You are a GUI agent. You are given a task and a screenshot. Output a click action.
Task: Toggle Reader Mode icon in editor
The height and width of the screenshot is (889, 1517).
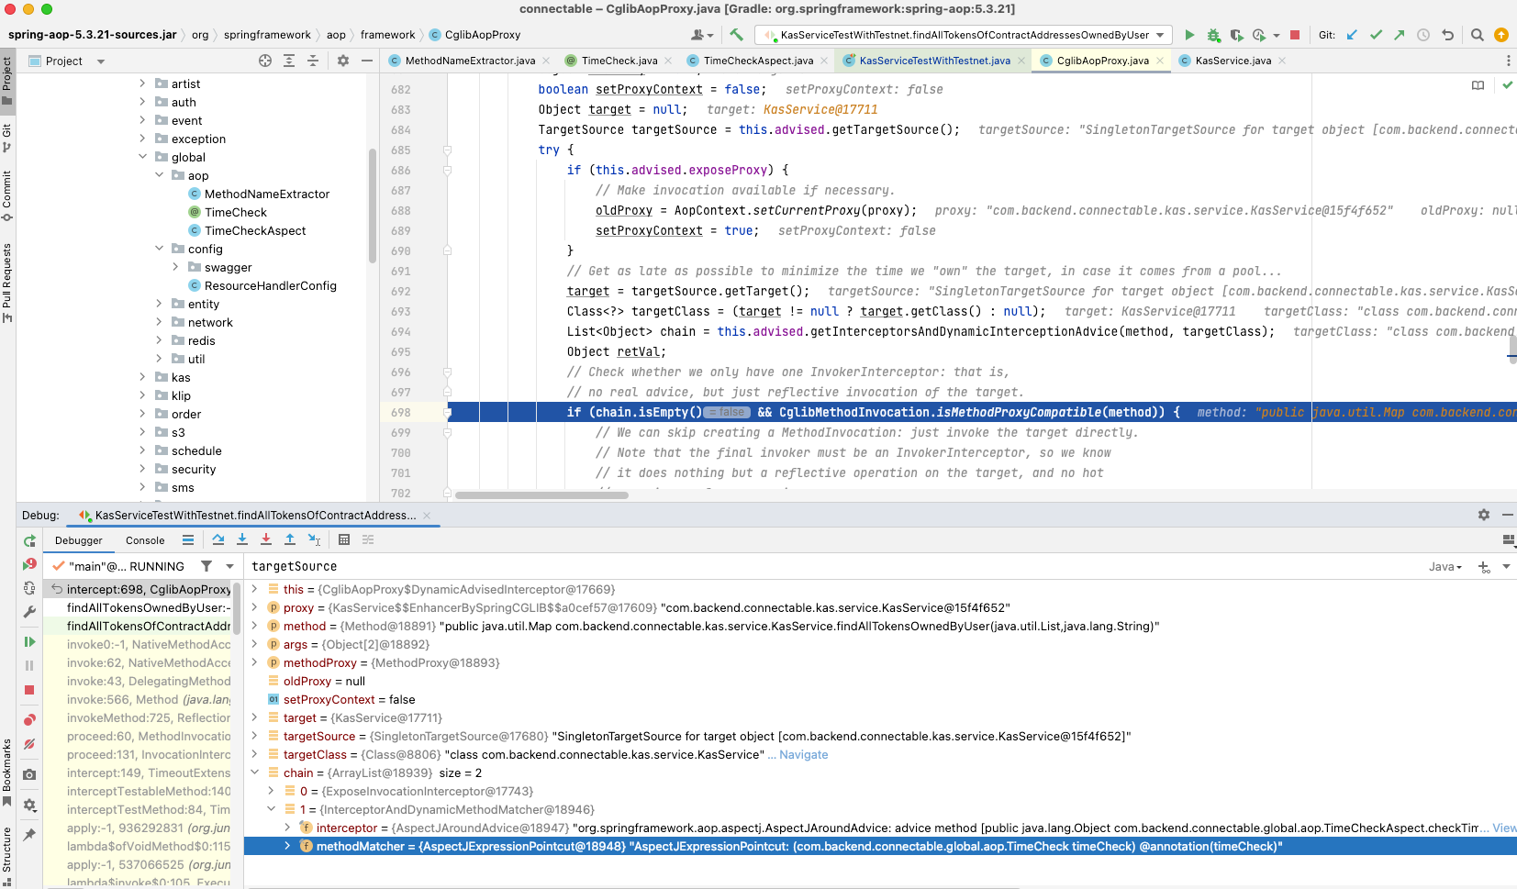tap(1478, 85)
